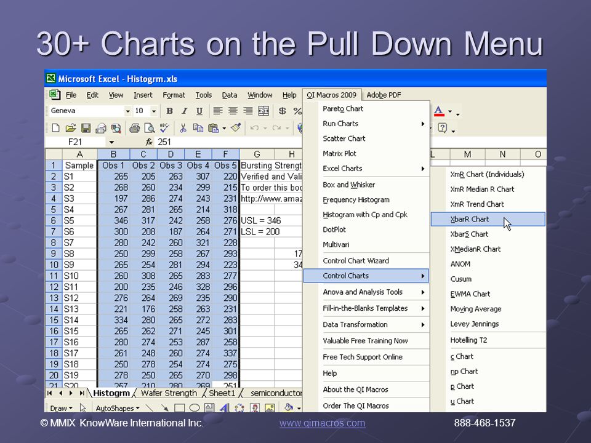Viewport: 591px width, 443px height.
Task: Select row 6 header
Action: tap(54, 220)
